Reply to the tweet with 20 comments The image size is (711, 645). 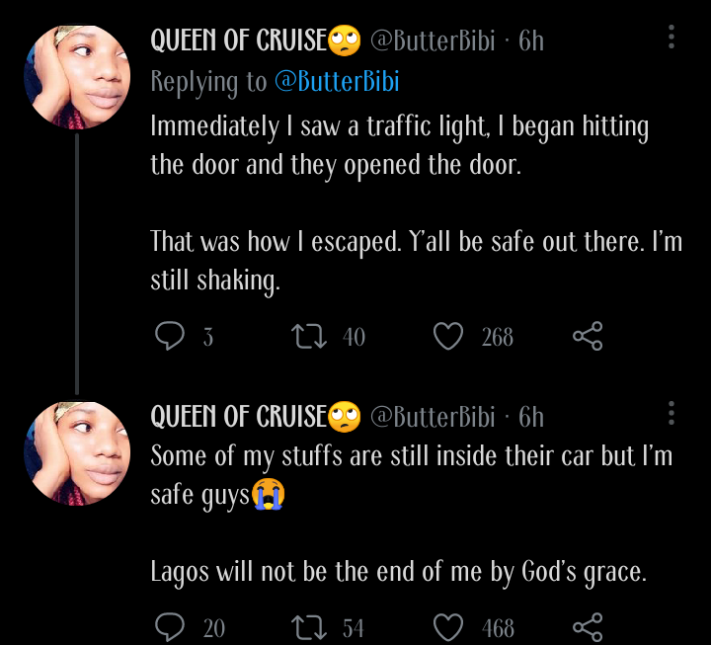pyautogui.click(x=171, y=626)
